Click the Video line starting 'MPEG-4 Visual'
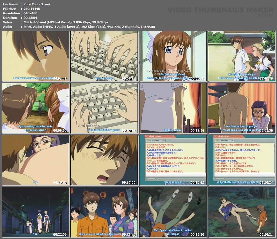This screenshot has width=277, height=239. pyautogui.click(x=66, y=22)
